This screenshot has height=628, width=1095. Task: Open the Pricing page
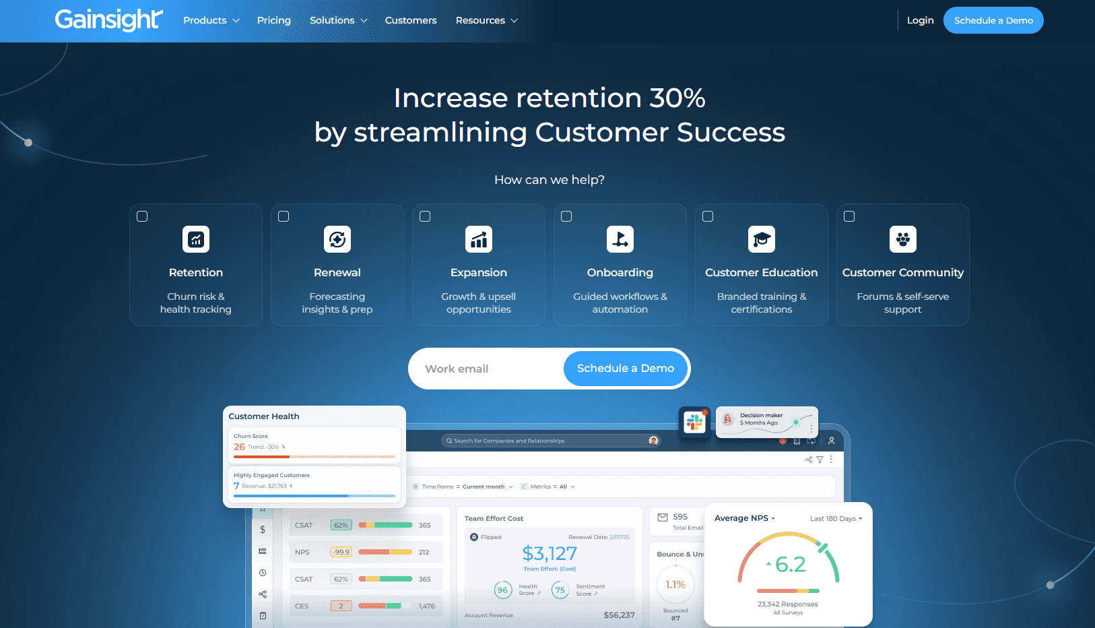274,20
